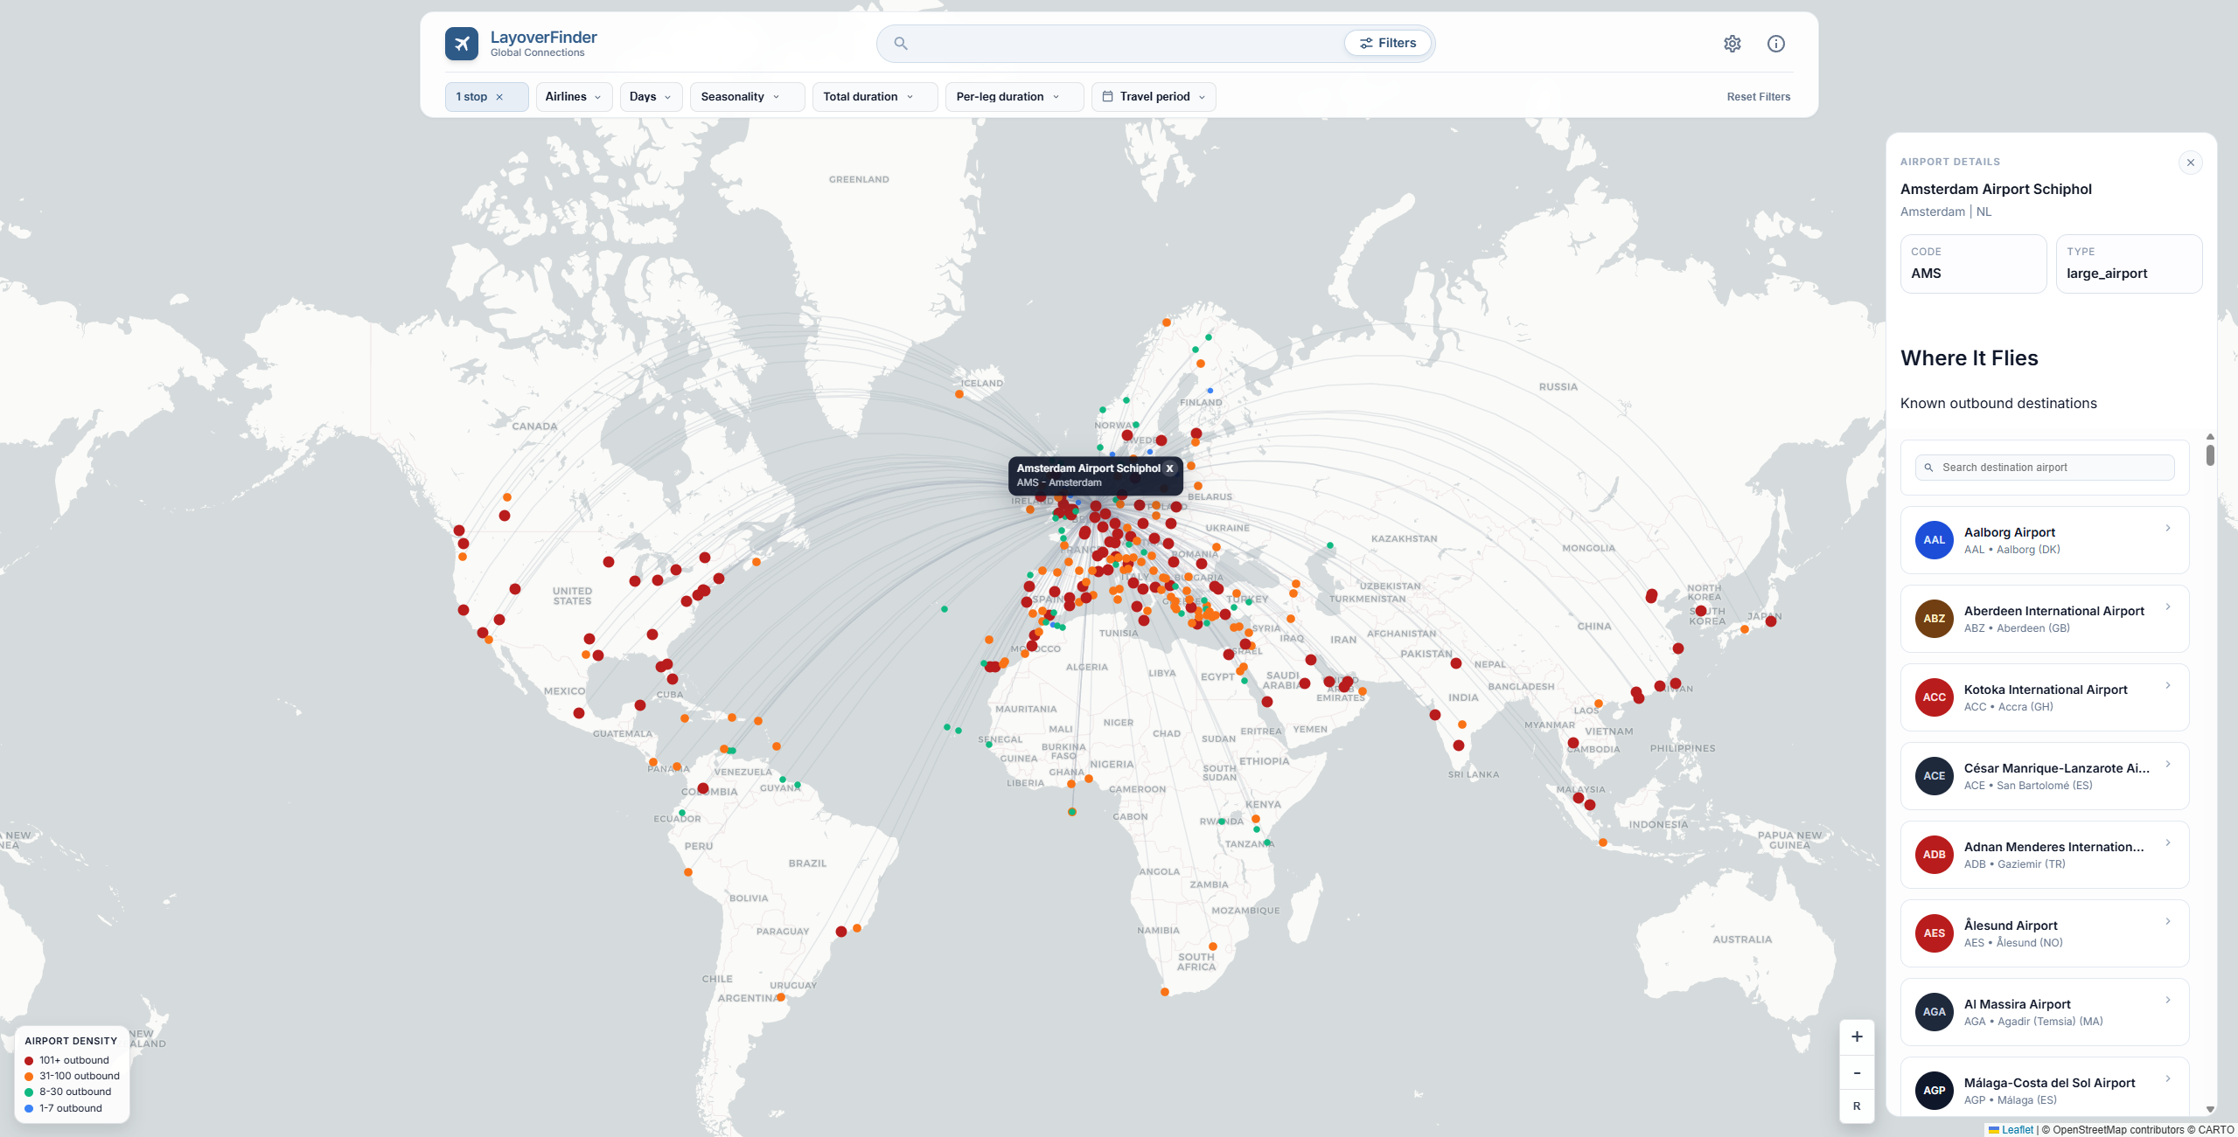Click the red ACC Kotoka Airport badge
Viewport: 2238px width, 1137px height.
click(1935, 697)
